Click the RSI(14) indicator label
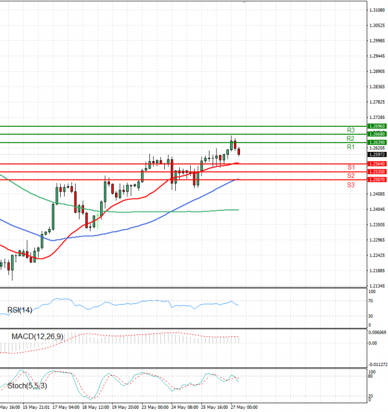Image resolution: width=388 pixels, height=412 pixels. 19,310
